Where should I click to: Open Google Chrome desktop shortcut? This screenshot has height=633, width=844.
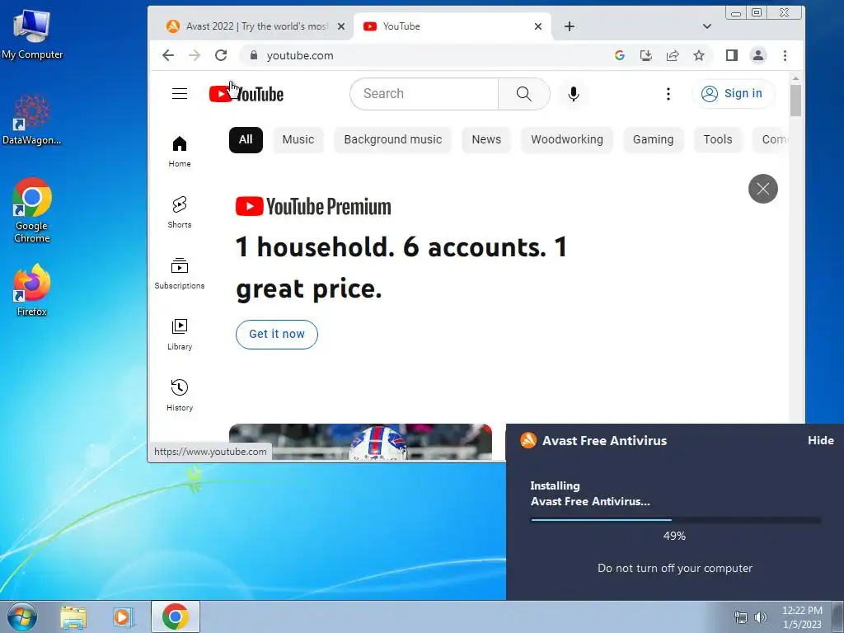coord(32,210)
